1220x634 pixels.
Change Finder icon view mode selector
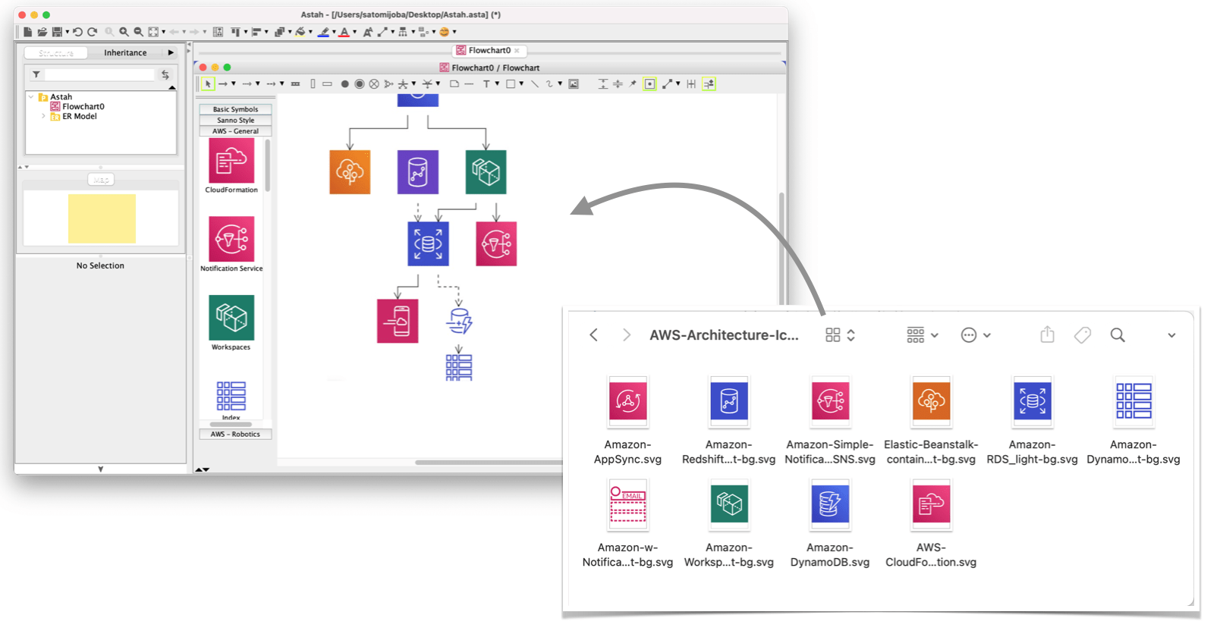click(x=840, y=335)
